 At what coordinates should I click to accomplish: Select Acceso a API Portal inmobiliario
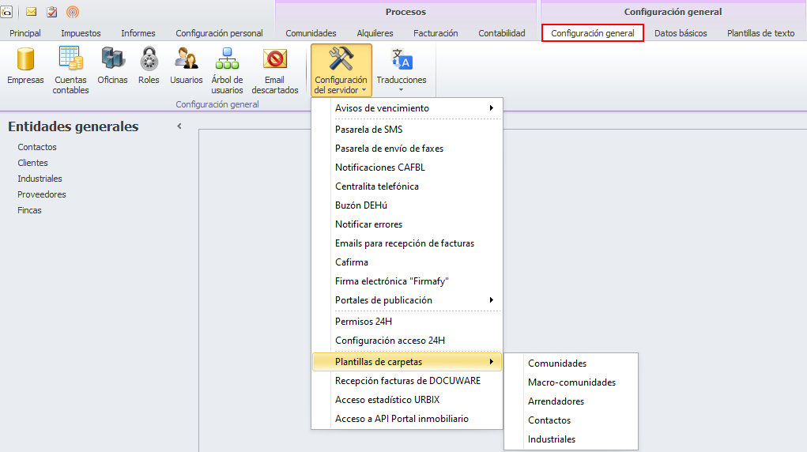407,419
